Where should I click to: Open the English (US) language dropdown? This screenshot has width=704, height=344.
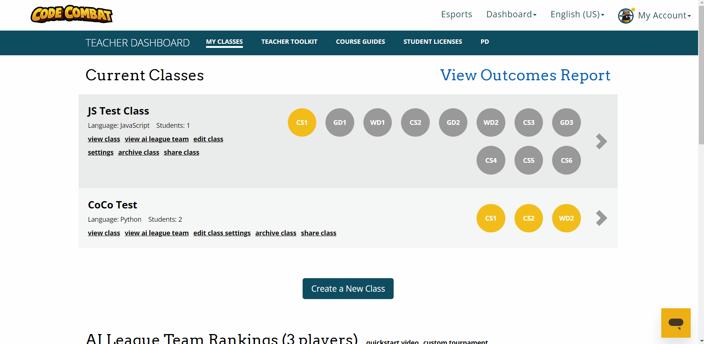pos(577,14)
